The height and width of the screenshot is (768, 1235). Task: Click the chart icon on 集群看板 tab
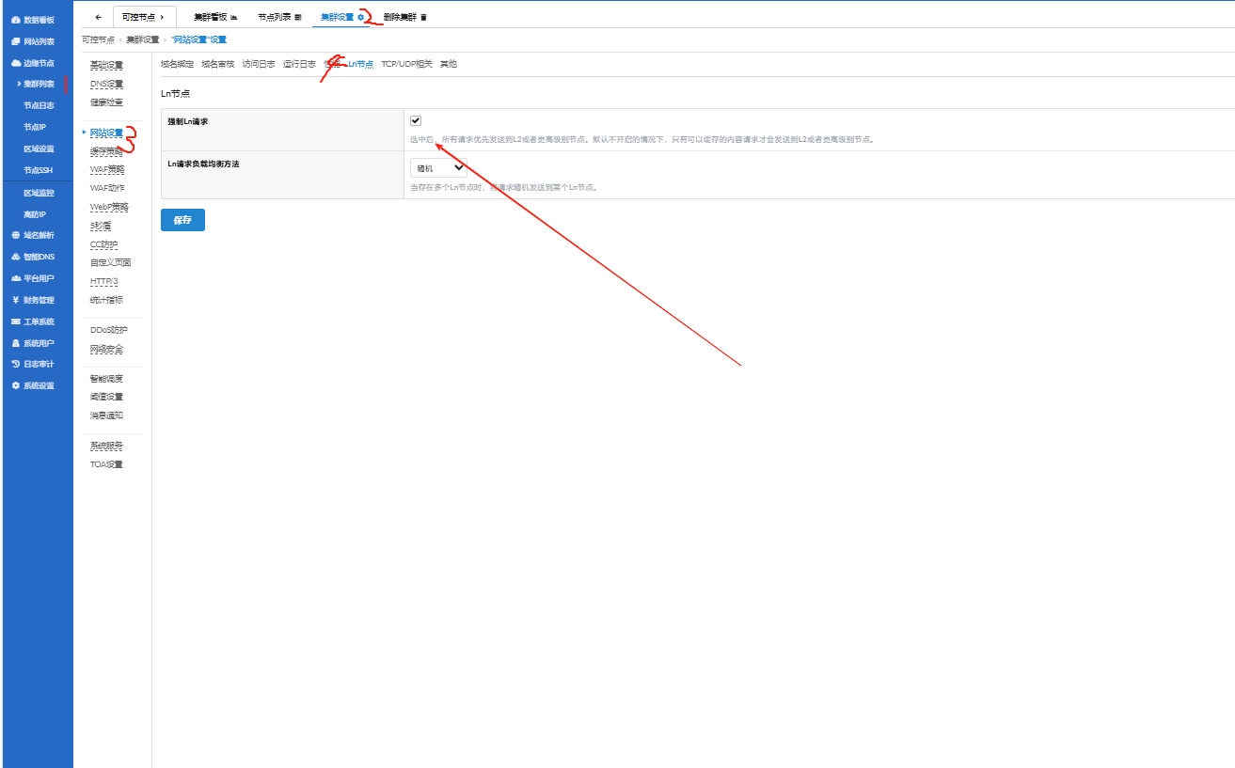click(234, 17)
